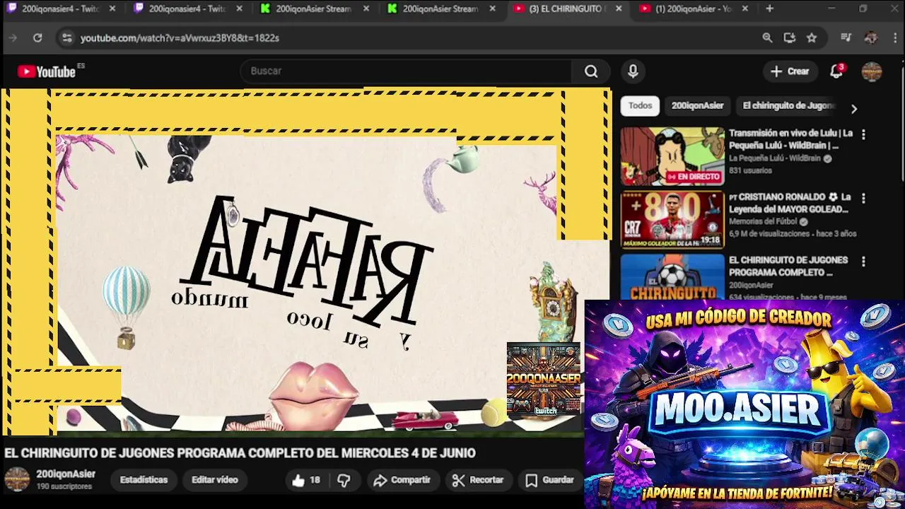Click the video player area
The width and height of the screenshot is (905, 509).
[305, 262]
